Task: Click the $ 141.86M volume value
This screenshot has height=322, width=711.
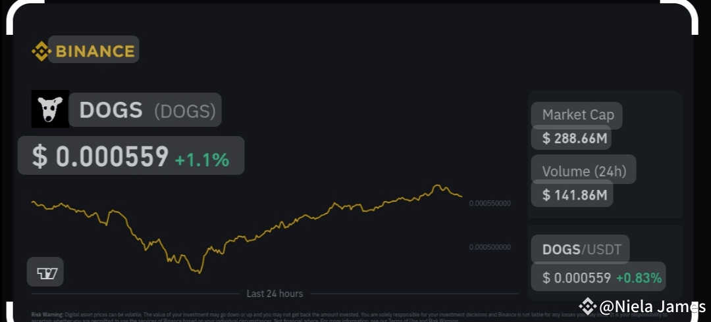Action: (x=571, y=195)
